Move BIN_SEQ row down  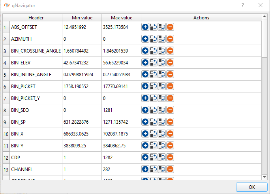[x=162, y=110]
